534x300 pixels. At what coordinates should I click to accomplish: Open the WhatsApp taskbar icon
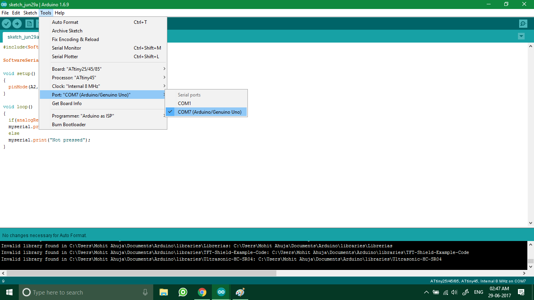(183, 292)
